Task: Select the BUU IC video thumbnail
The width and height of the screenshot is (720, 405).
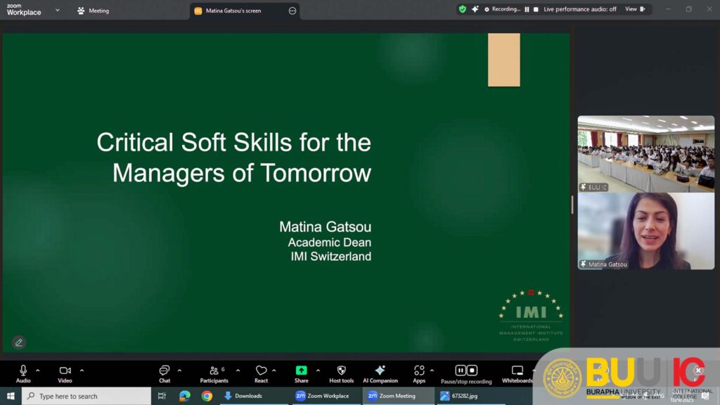Action: pos(645,154)
